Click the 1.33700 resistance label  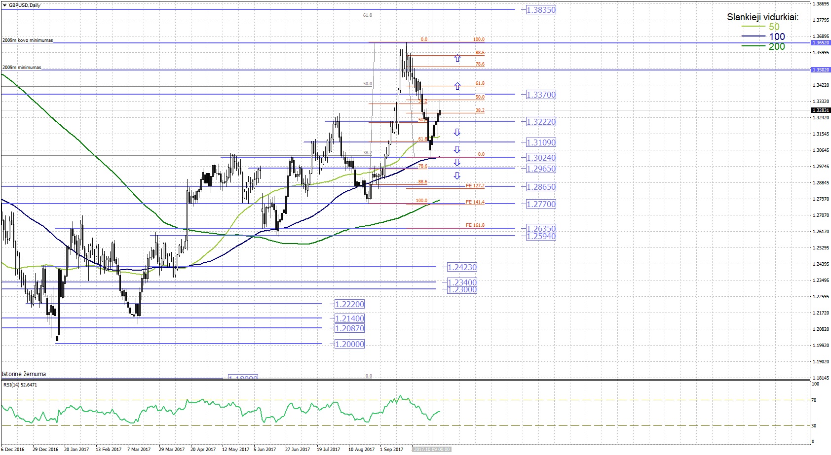tap(541, 94)
